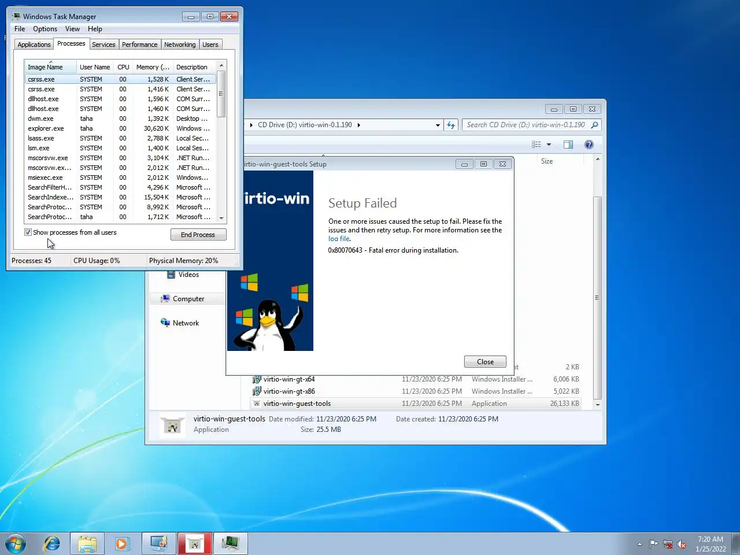Select the dwm.exe process row
This screenshot has height=555, width=740.
click(x=120, y=119)
